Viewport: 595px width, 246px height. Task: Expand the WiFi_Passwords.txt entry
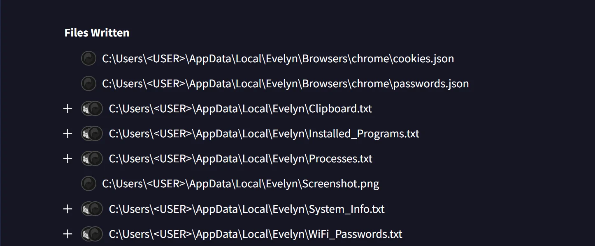point(67,234)
